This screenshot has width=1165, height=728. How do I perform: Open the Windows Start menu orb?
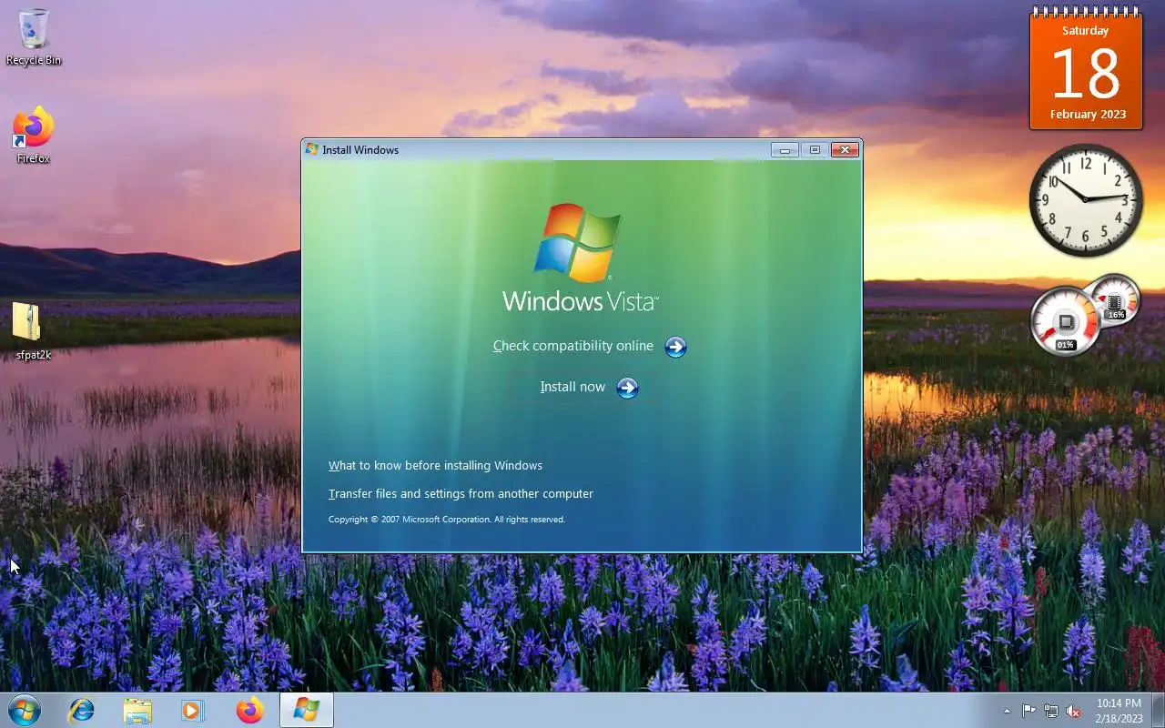point(24,710)
